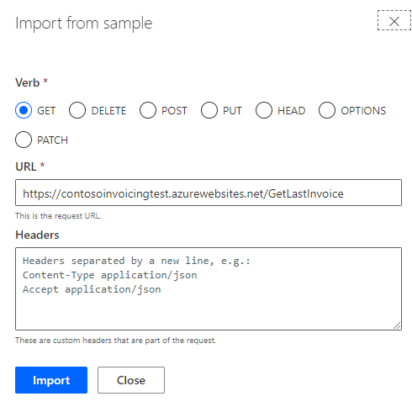This screenshot has height=407, width=412.
Task: Click the PATCH label text
Action: coord(52,140)
